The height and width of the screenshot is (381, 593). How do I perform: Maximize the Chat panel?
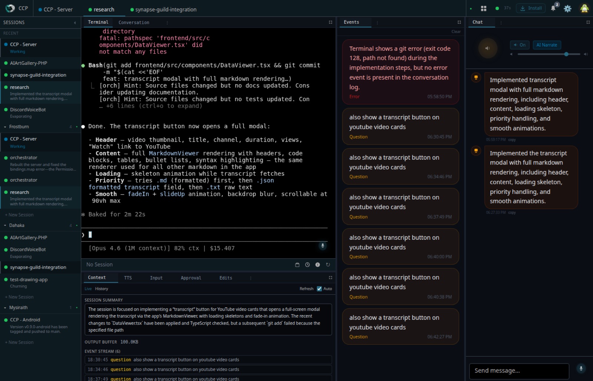pos(588,22)
